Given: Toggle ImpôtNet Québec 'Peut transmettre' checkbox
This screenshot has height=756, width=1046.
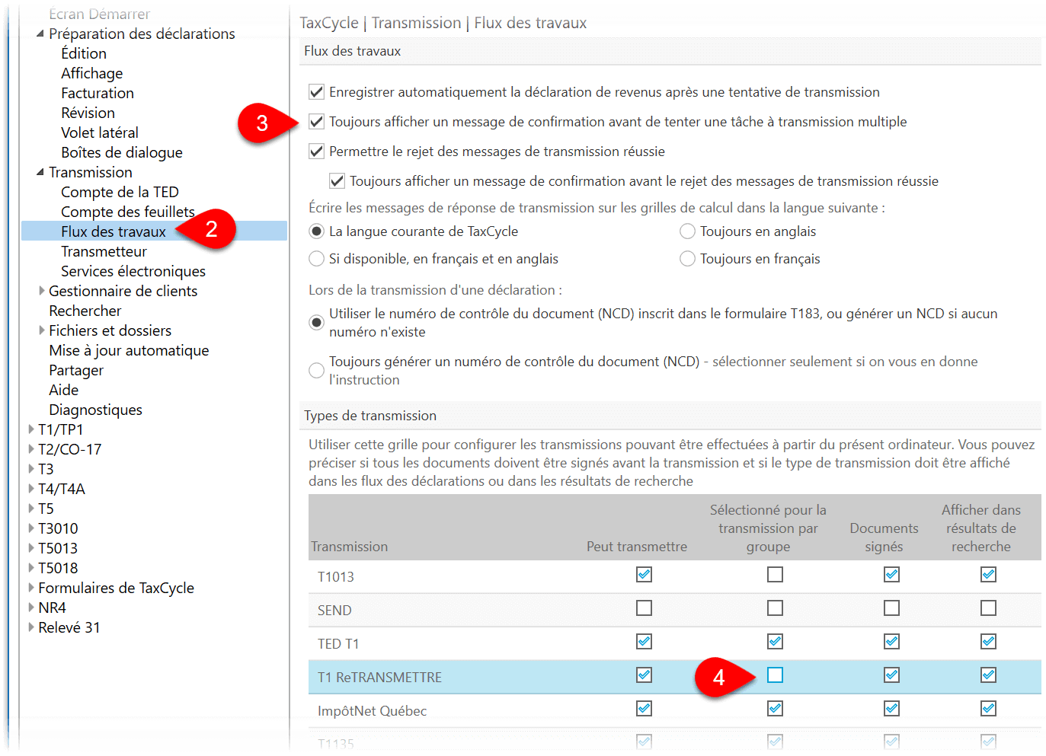Looking at the screenshot, I should pos(644,709).
